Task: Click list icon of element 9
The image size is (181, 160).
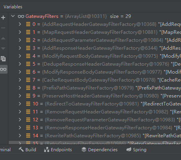Action: [28, 96]
